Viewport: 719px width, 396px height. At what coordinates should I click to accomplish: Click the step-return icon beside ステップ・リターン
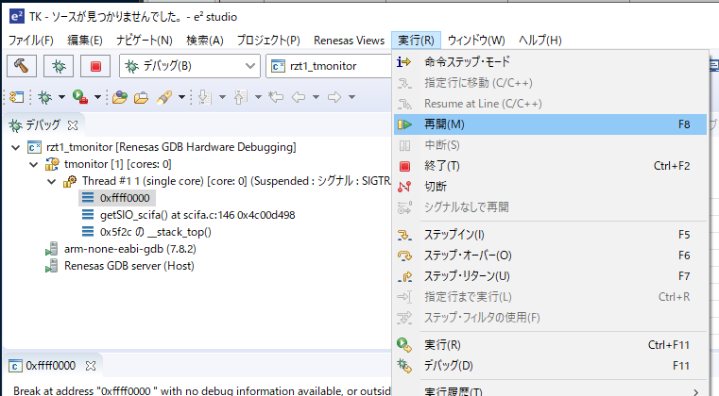click(x=404, y=276)
